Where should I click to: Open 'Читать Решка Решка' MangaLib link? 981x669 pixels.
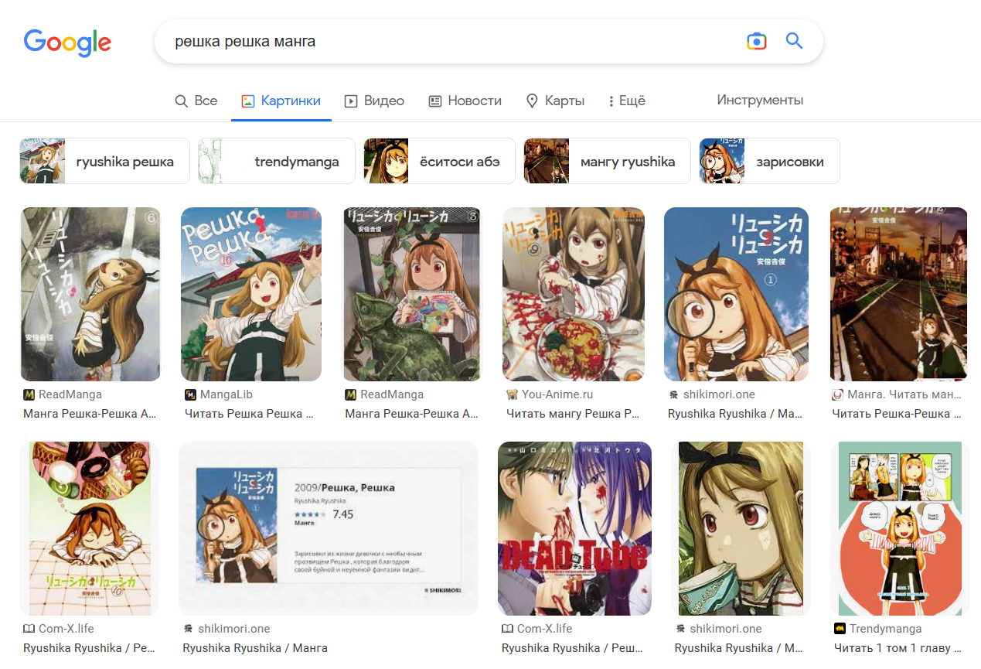(x=249, y=414)
